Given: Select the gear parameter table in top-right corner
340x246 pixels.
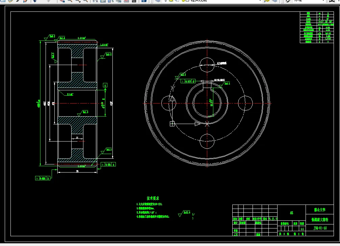Looking at the screenshot, I should 317,28.
